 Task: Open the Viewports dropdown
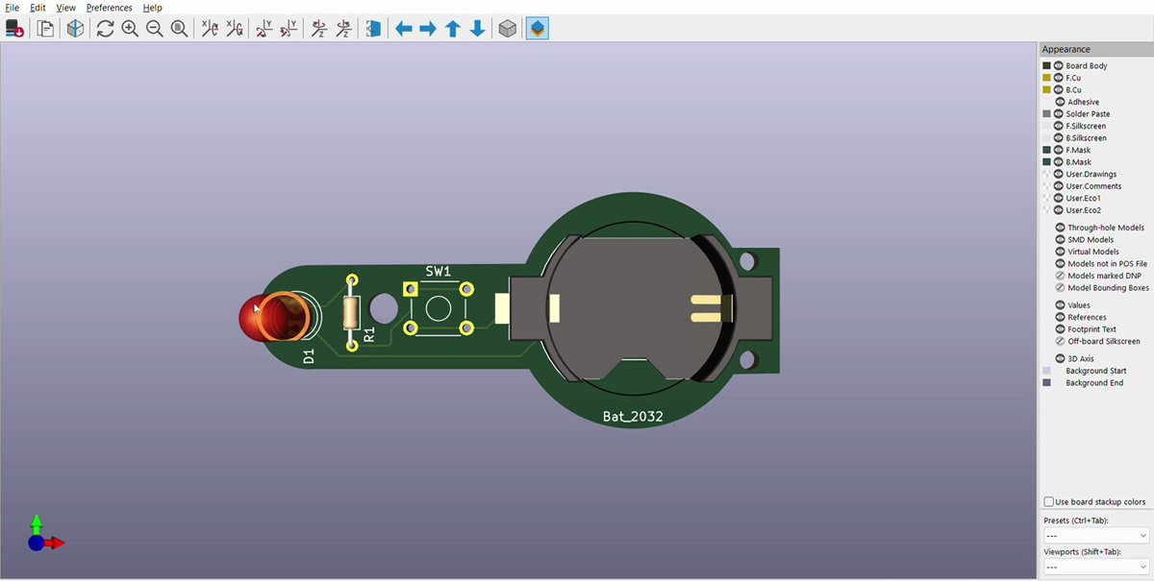pyautogui.click(x=1096, y=567)
